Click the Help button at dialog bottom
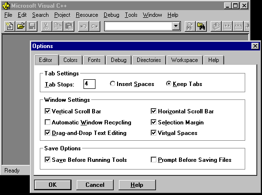 137,185
